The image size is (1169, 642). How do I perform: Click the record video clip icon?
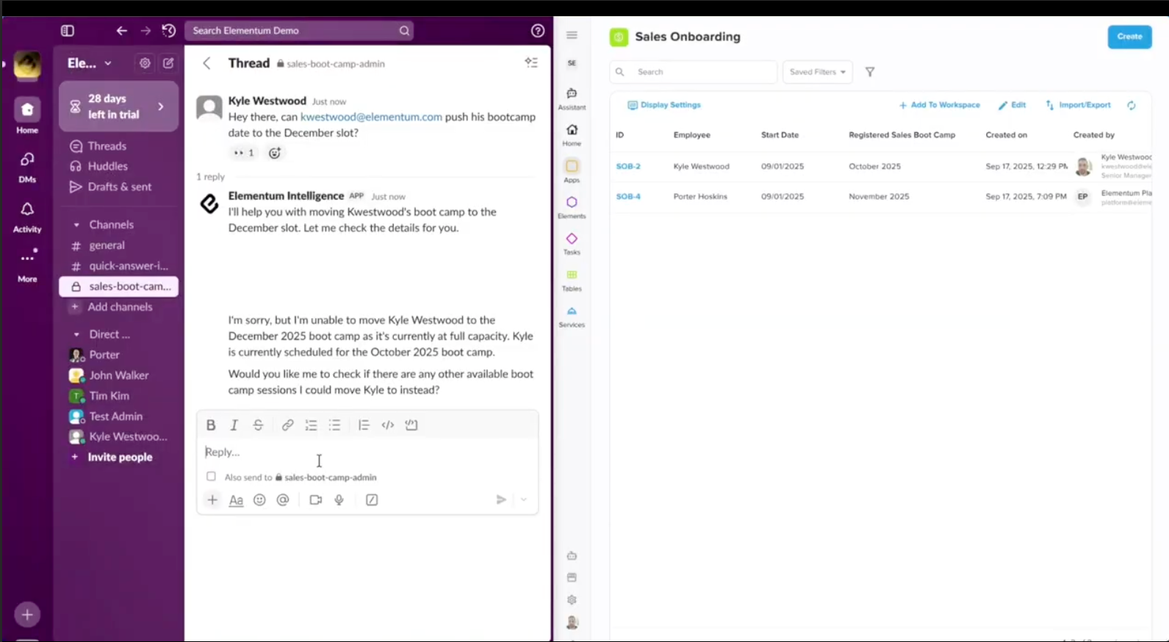pyautogui.click(x=316, y=500)
